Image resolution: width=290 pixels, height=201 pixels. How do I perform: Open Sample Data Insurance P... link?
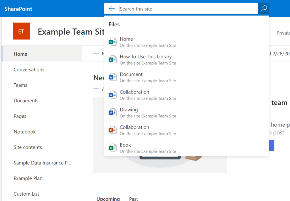(x=42, y=163)
